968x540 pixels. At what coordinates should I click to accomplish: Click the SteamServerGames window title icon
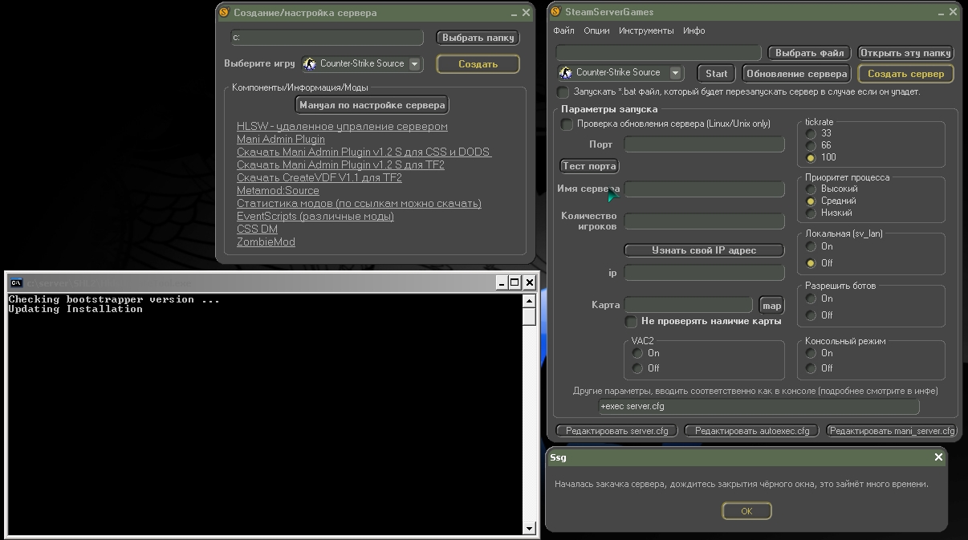pos(555,12)
